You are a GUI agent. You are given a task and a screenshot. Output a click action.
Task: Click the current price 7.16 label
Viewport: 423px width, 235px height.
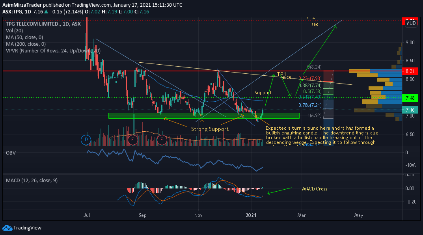(x=410, y=110)
